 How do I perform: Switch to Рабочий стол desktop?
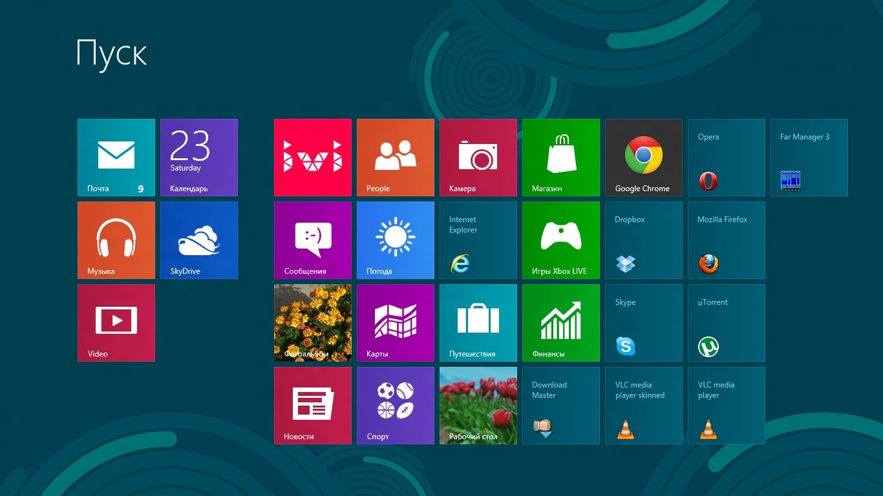coord(478,405)
